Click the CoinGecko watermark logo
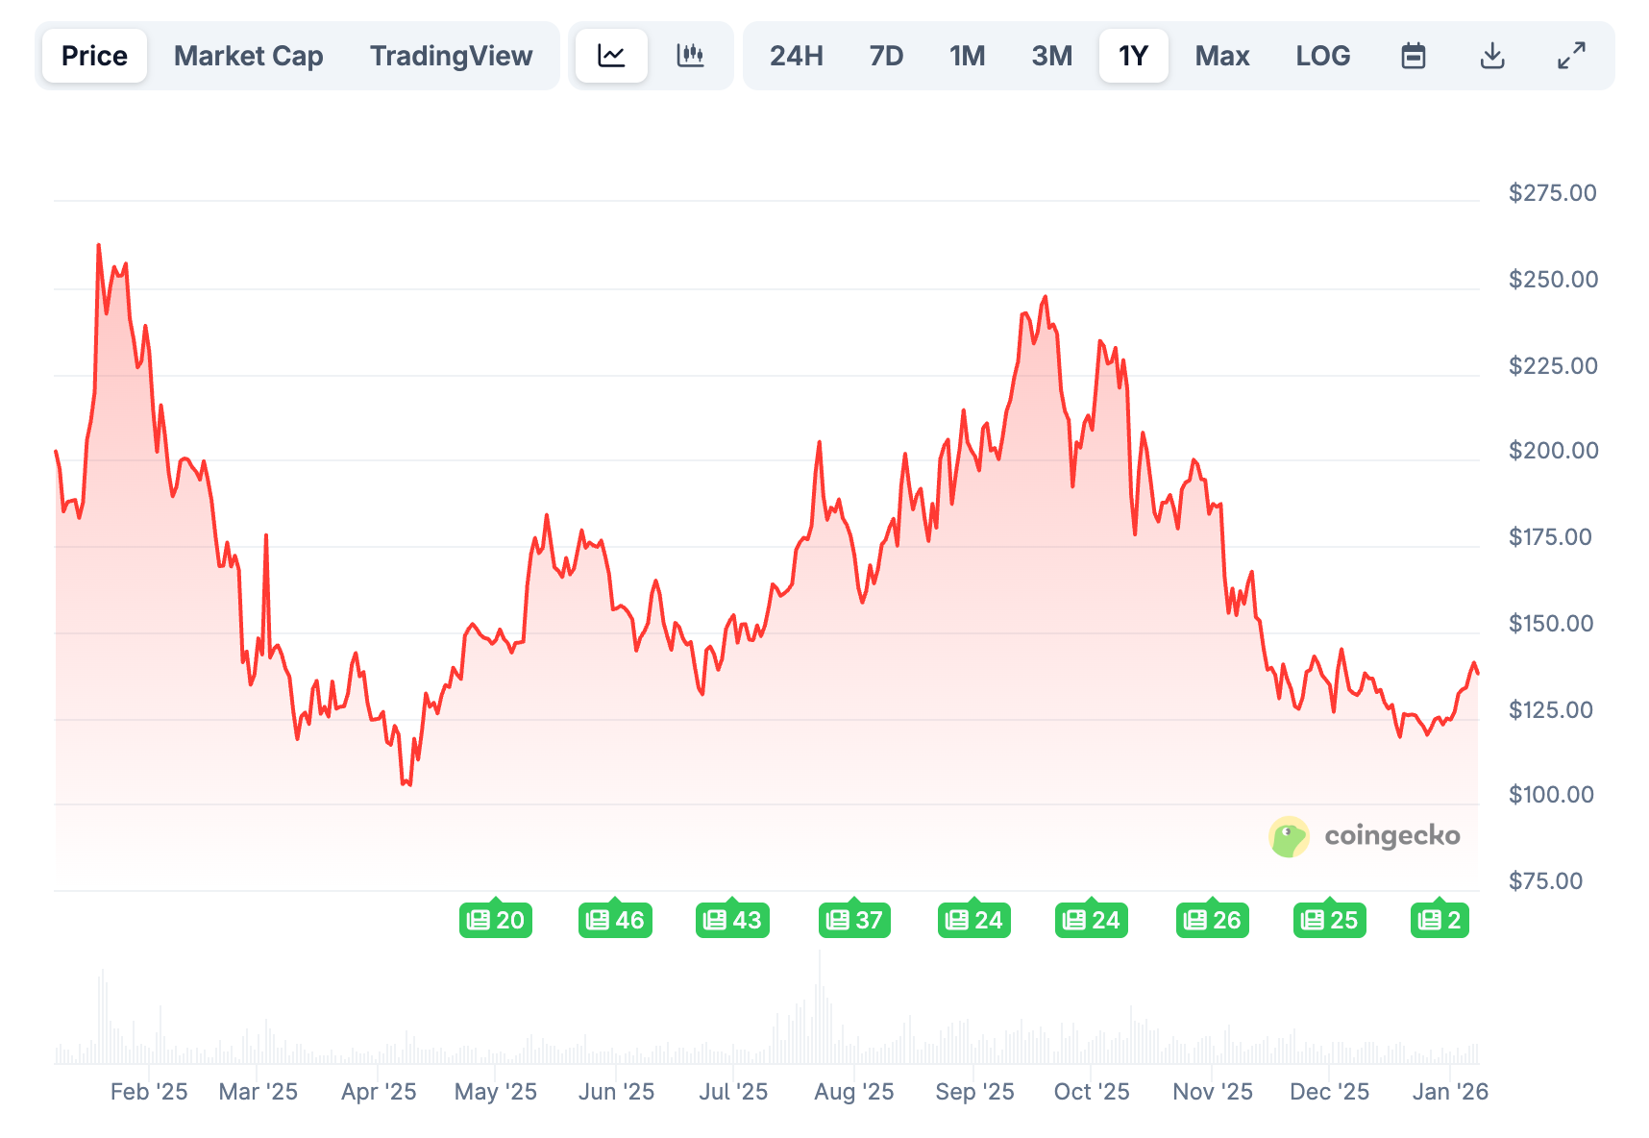The width and height of the screenshot is (1649, 1138). (x=1365, y=836)
